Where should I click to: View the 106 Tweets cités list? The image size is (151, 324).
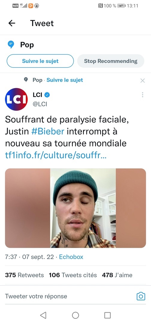click(73, 275)
